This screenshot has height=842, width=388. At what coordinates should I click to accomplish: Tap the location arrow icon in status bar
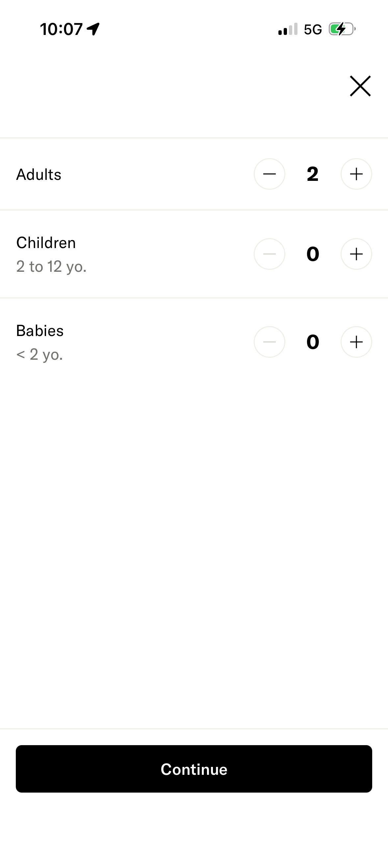93,29
